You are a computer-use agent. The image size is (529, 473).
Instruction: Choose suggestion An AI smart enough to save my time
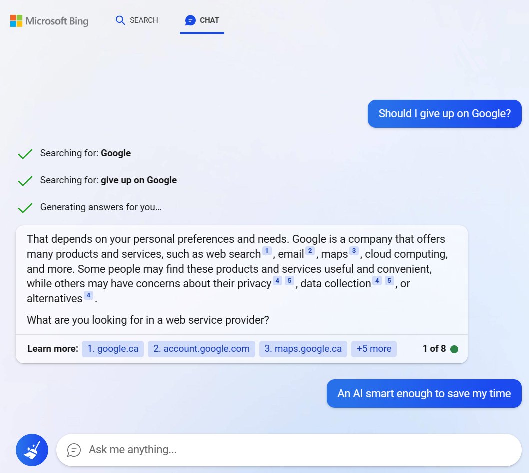(x=424, y=394)
